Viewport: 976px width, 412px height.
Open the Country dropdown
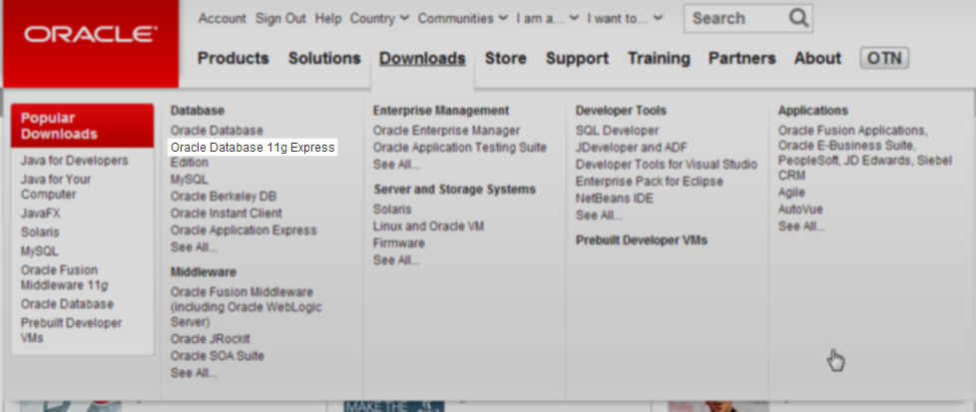click(x=379, y=19)
